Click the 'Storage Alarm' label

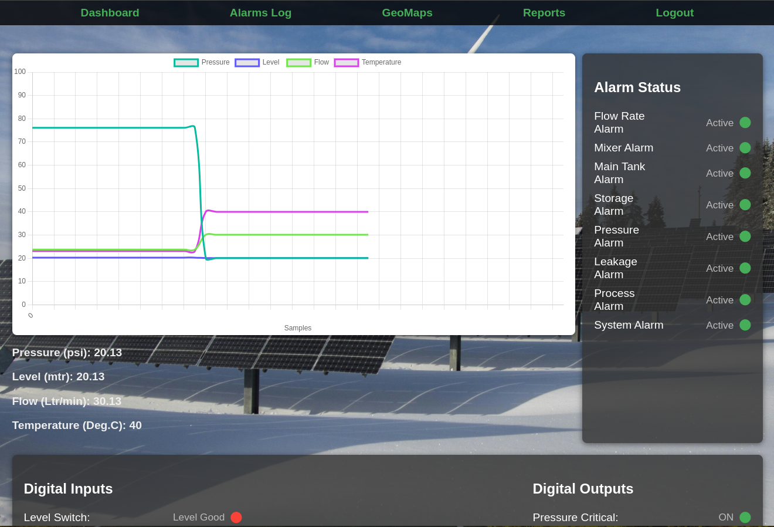tap(613, 205)
